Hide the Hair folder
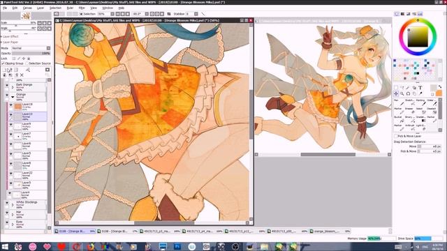447x251 pixels. 7,213
